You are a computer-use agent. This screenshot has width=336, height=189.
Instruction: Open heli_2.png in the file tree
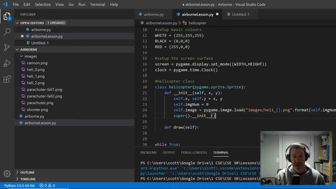click(x=75, y=83)
